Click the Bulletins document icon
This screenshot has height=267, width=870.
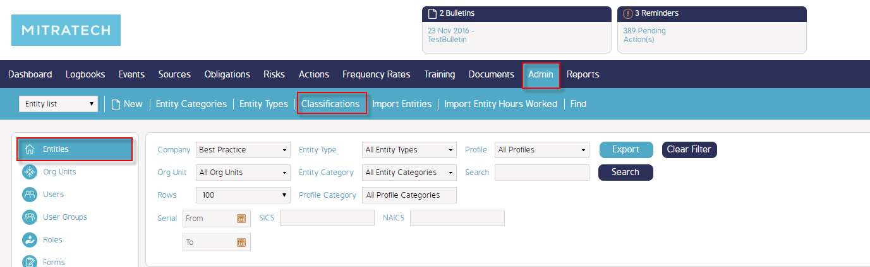pyautogui.click(x=432, y=13)
